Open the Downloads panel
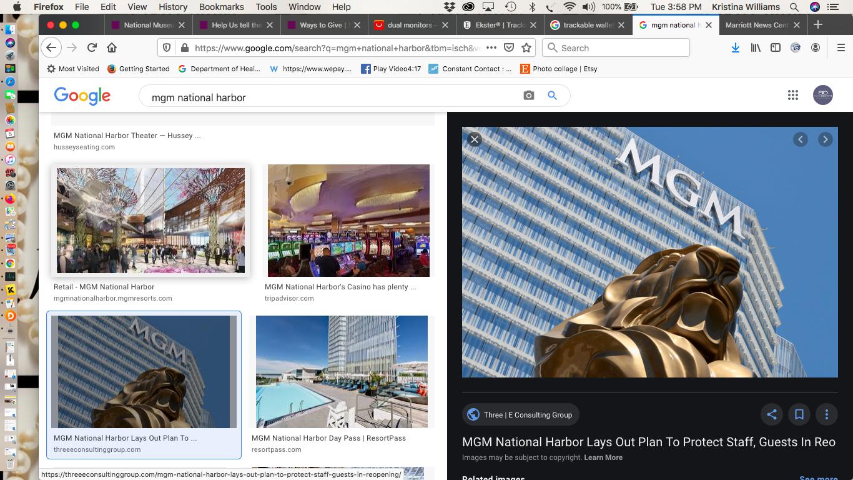853x480 pixels. coord(736,47)
